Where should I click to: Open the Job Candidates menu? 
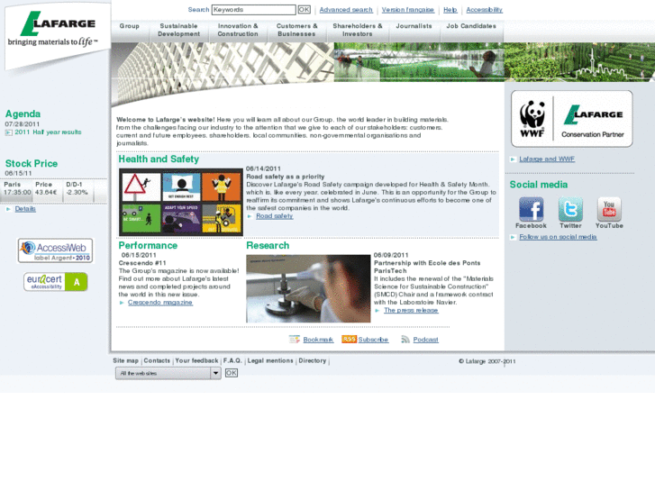coord(471,26)
